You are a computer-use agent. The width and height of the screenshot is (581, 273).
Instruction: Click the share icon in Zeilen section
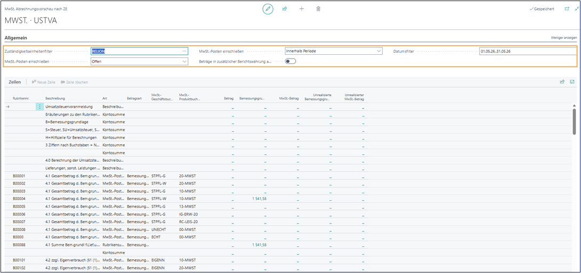point(562,82)
